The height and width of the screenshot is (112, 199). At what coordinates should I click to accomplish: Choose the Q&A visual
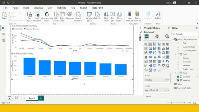[155, 66]
